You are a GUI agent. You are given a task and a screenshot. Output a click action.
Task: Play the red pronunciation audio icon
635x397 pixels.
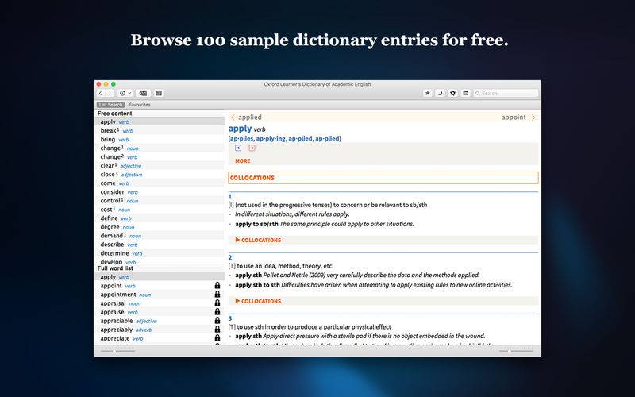[252, 148]
